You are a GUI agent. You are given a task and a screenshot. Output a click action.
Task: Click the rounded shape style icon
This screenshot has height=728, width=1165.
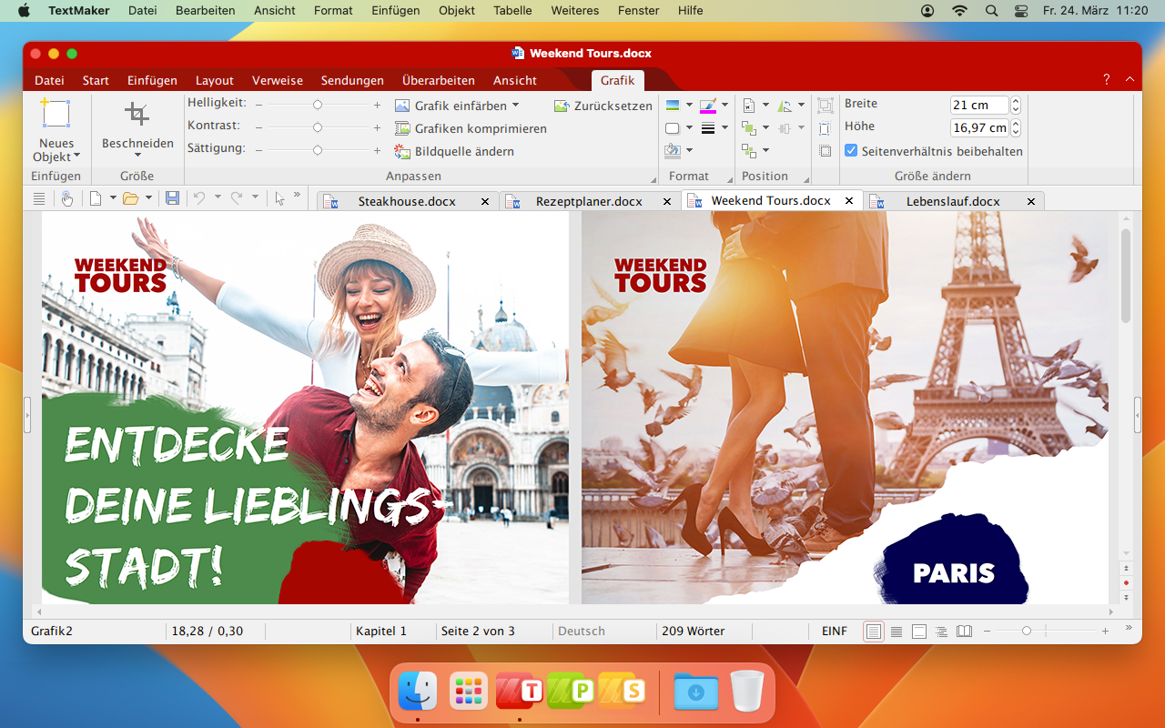[x=673, y=128]
